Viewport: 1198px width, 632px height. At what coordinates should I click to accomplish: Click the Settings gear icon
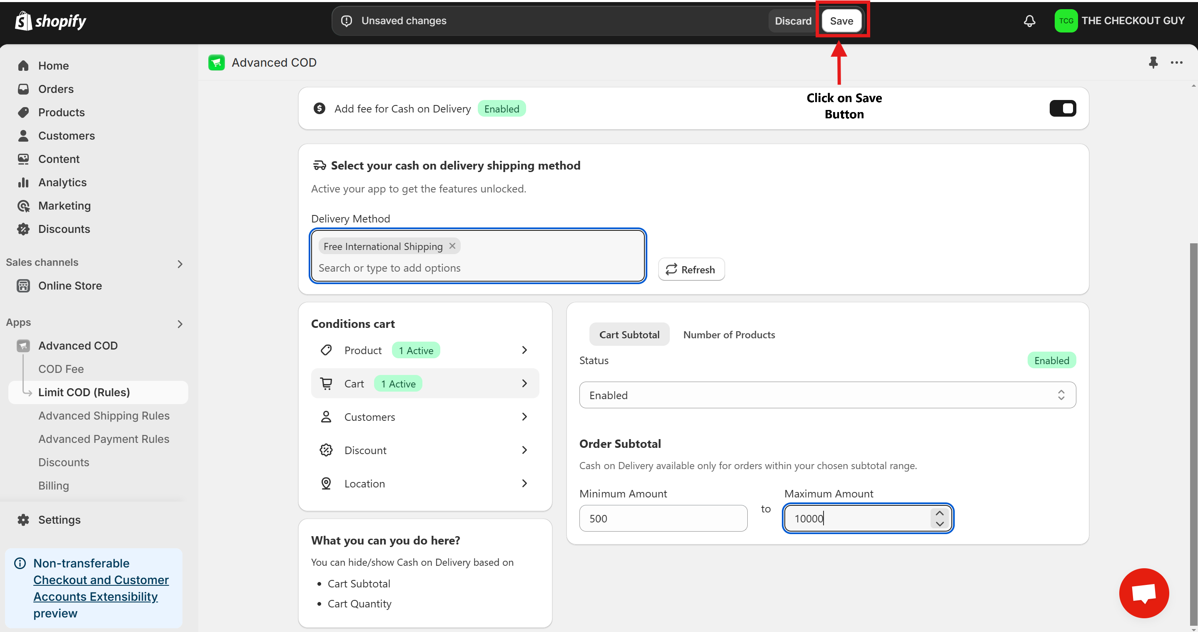23,520
